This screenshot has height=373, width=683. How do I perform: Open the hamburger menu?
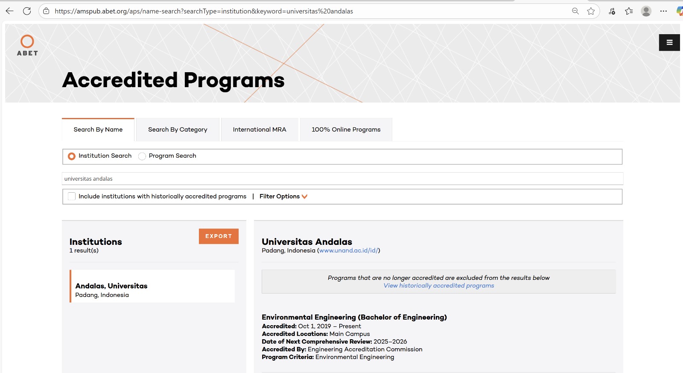pyautogui.click(x=669, y=42)
